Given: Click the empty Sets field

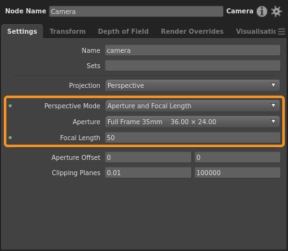Looking at the screenshot, I should click(193, 66).
